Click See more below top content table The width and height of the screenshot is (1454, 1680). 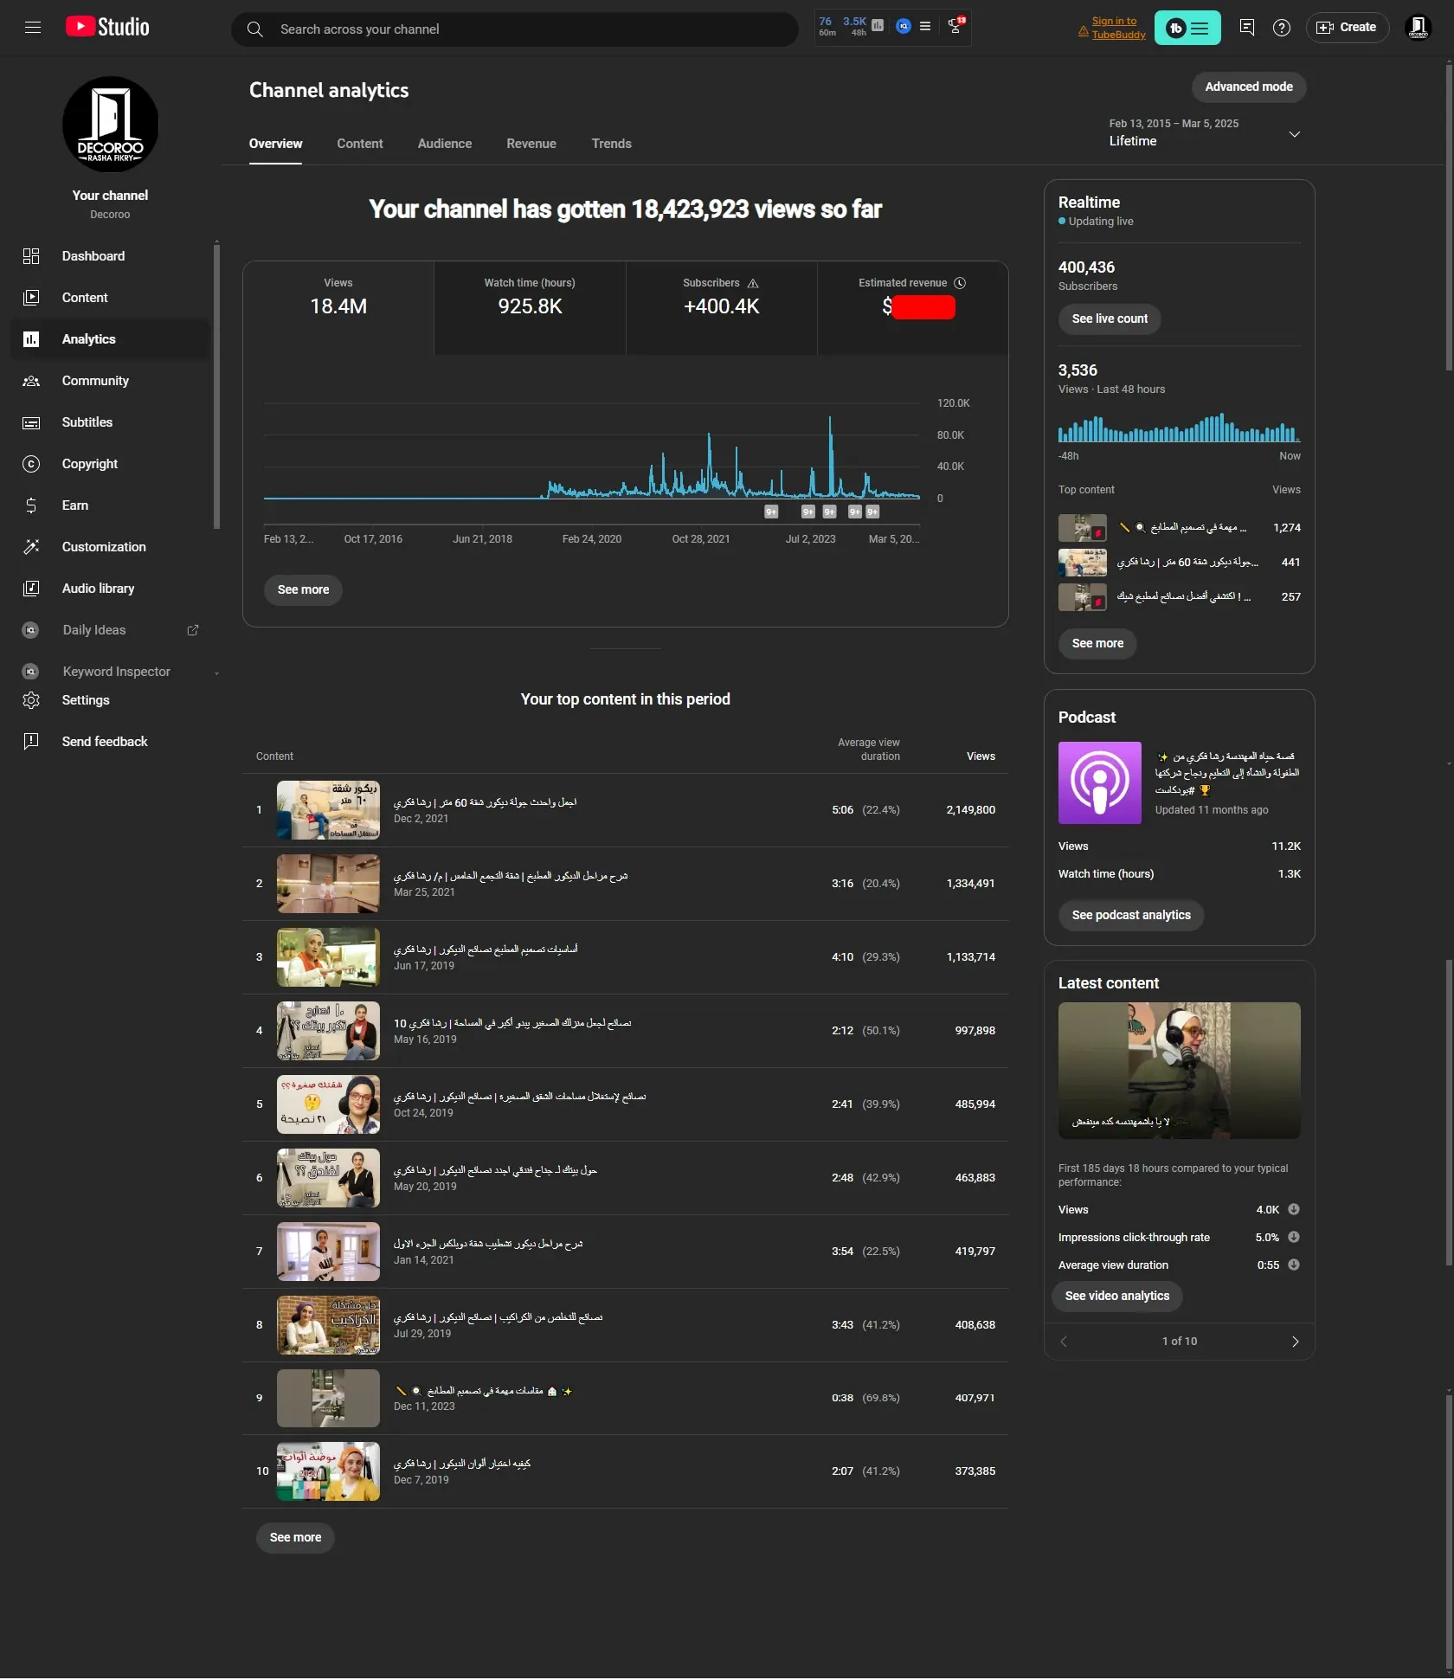pos(295,1537)
